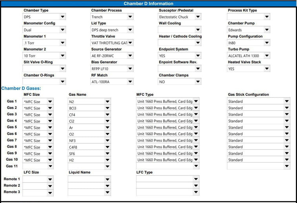Open the empty Gas 11 Gas Stick Configuration dropdown
This screenshot has height=203, width=297.
(x=259, y=166)
